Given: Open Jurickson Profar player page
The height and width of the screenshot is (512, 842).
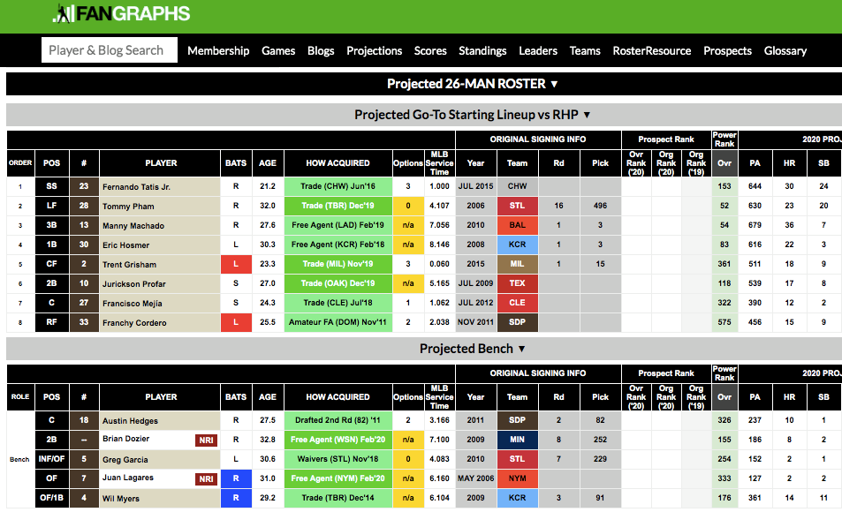Looking at the screenshot, I should click(134, 283).
